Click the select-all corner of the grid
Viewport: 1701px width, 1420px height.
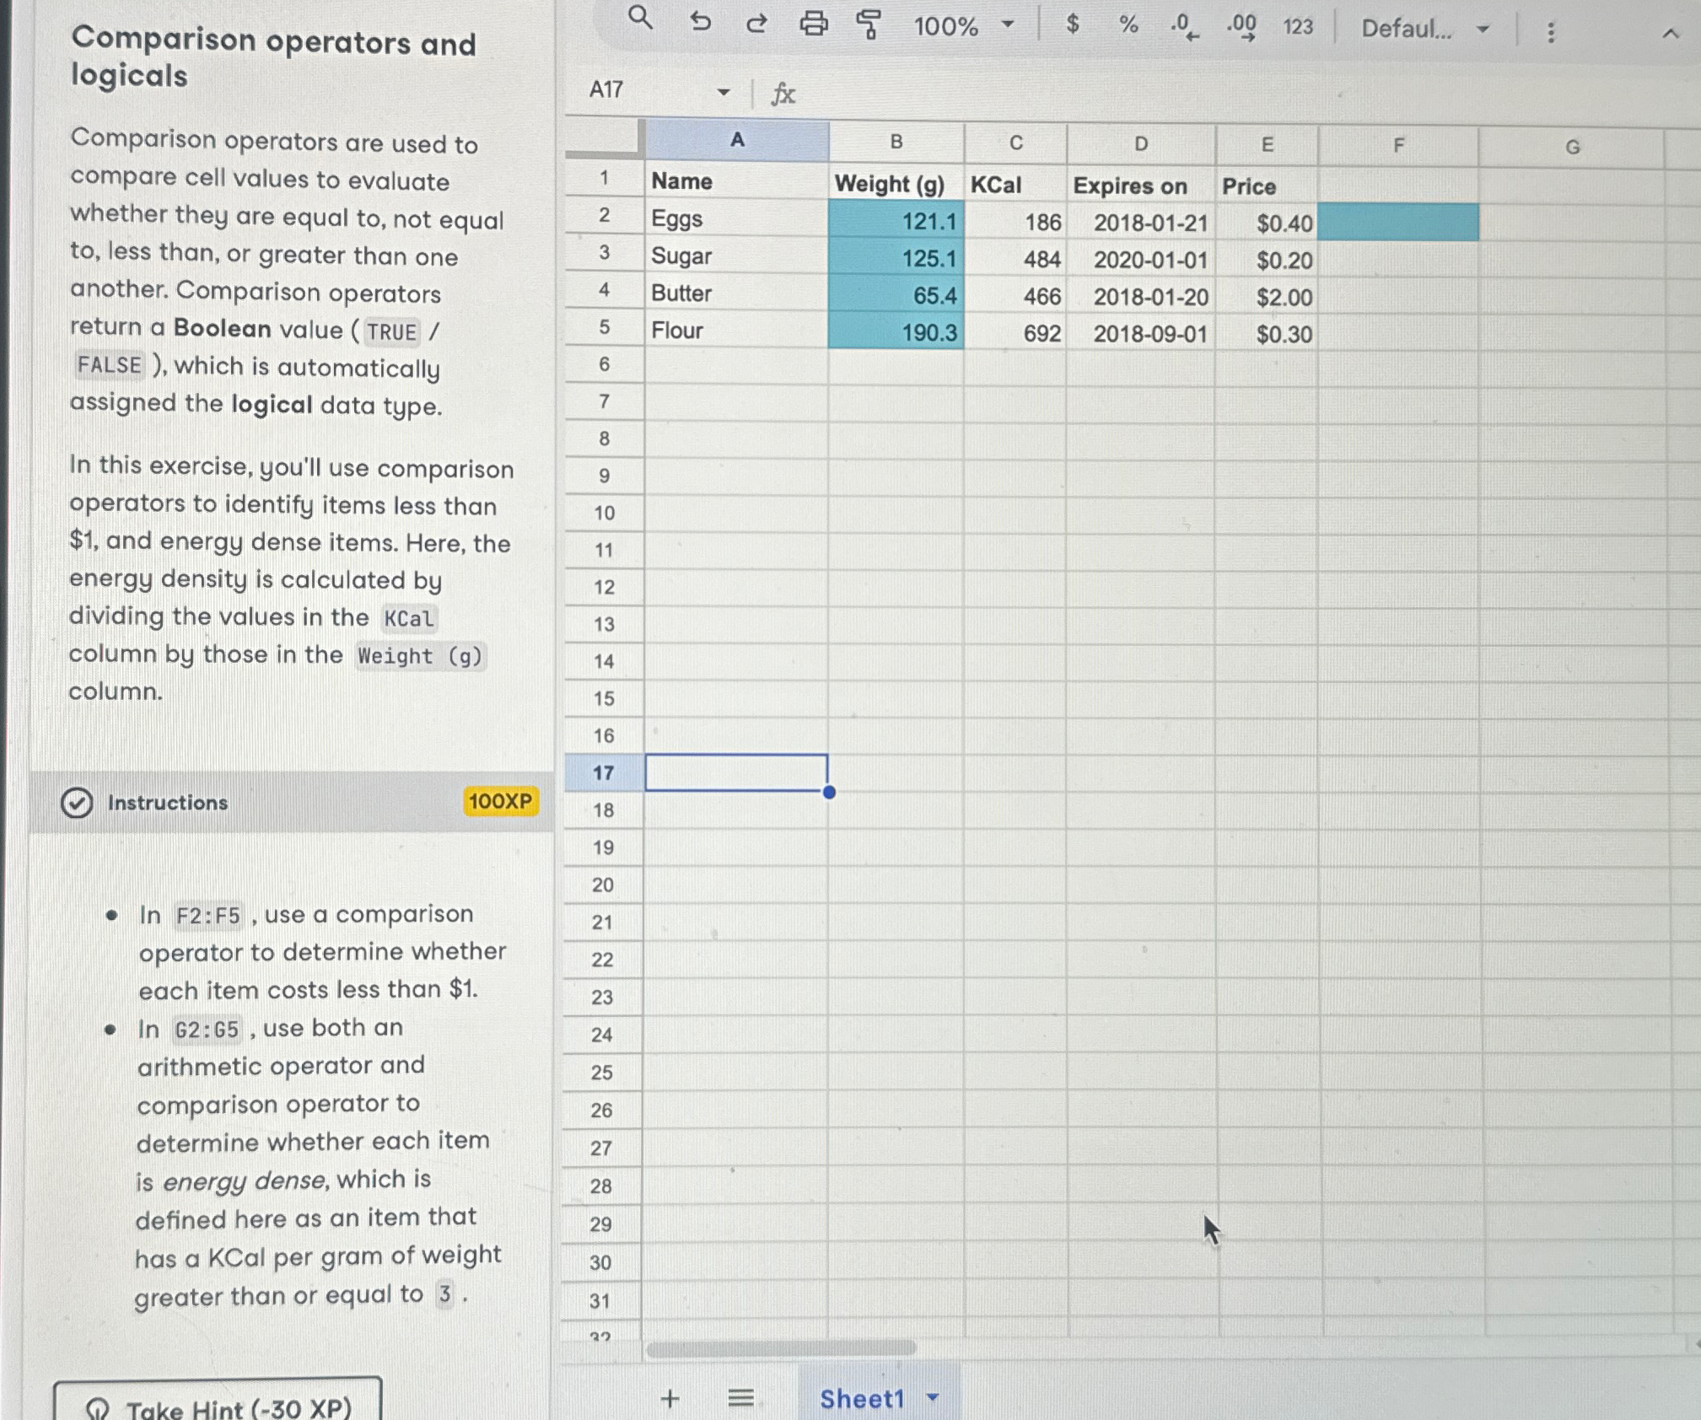point(604,137)
